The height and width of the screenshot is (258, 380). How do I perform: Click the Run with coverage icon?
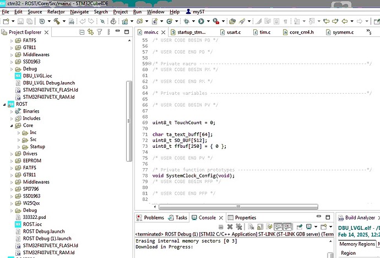pos(216,21)
